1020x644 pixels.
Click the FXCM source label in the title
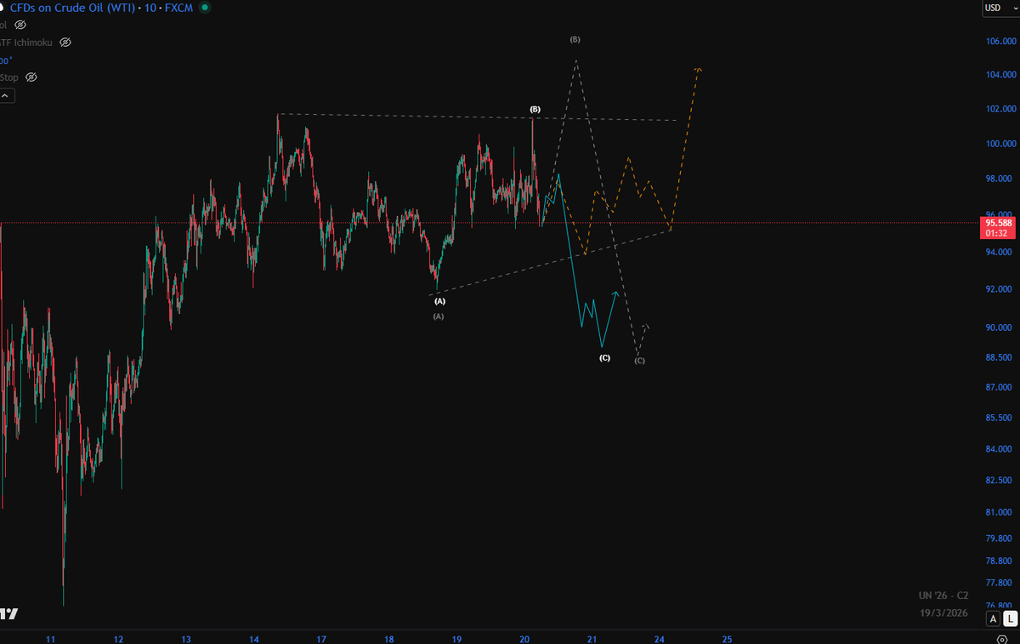coord(178,8)
